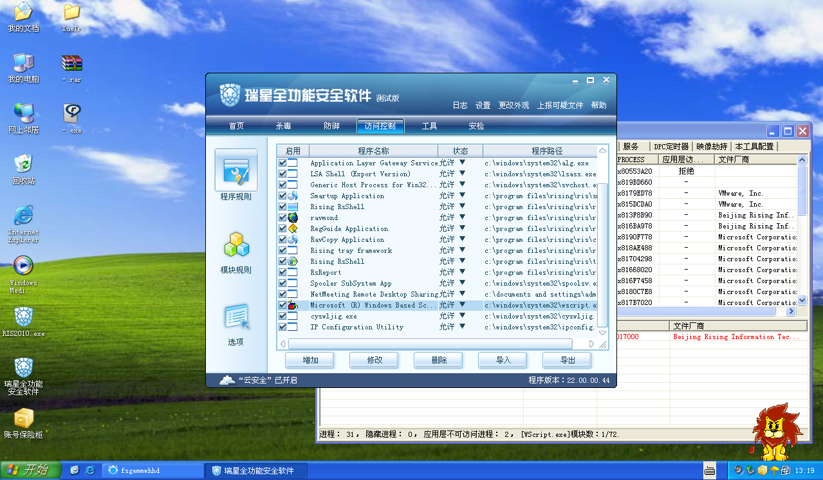Uncheck cyswljig.exe rule checkbox
The width and height of the screenshot is (823, 480).
point(282,316)
